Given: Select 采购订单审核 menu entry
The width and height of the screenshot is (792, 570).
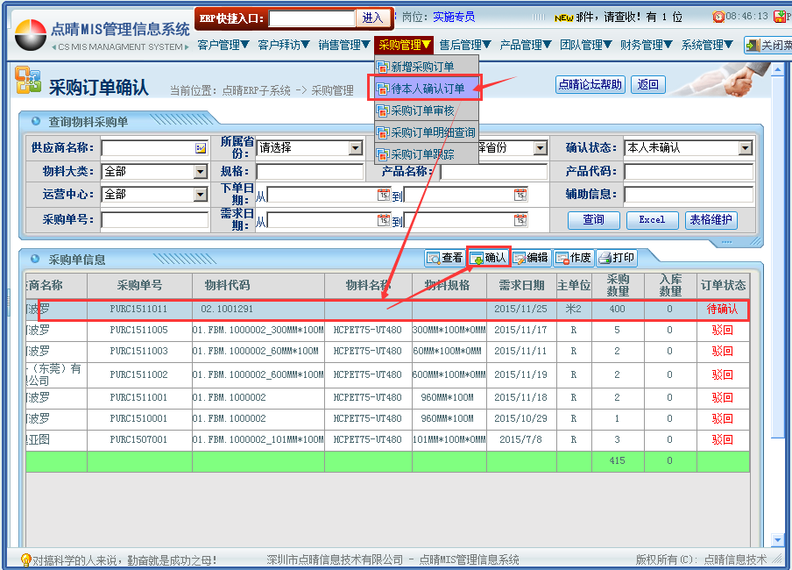Looking at the screenshot, I should [x=421, y=110].
